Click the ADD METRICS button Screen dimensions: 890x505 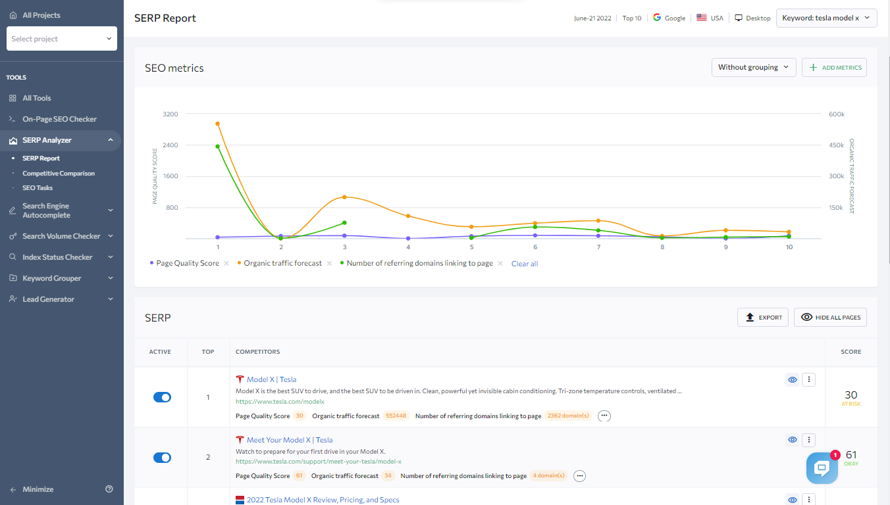click(x=834, y=67)
